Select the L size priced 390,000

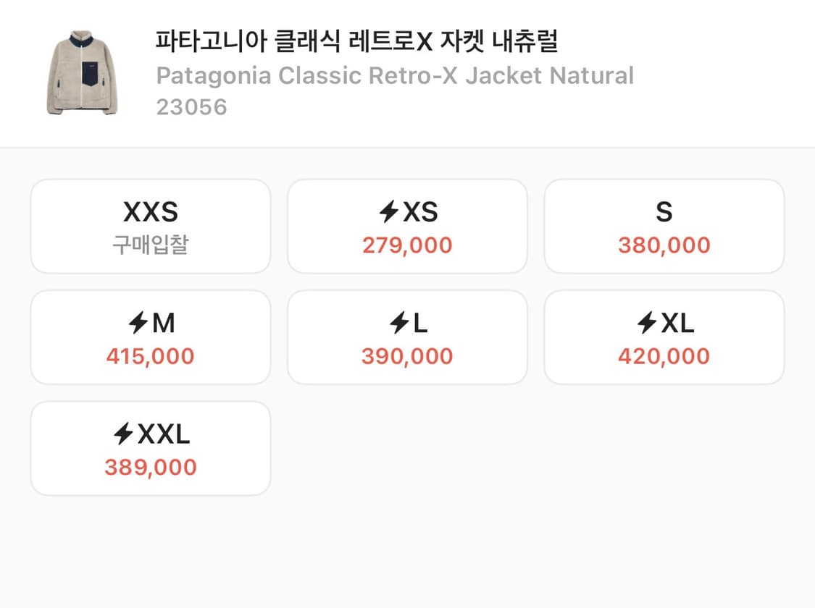[407, 337]
